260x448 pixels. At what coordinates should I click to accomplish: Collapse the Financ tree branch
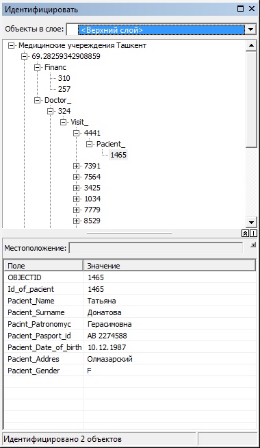click(37, 67)
